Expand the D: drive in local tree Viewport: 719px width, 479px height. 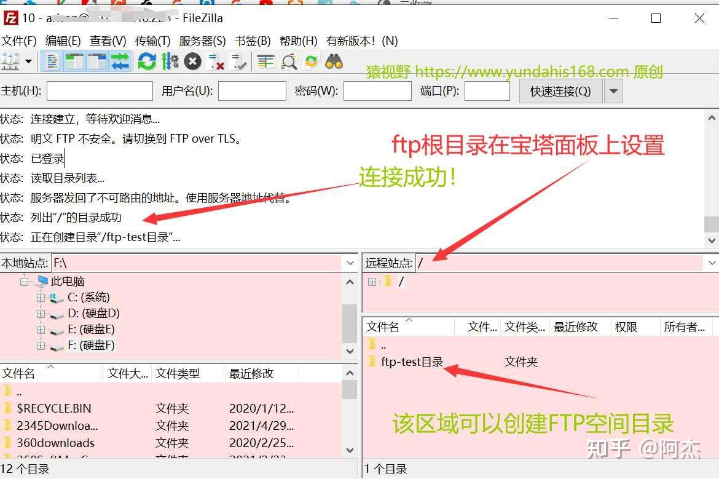click(x=40, y=313)
